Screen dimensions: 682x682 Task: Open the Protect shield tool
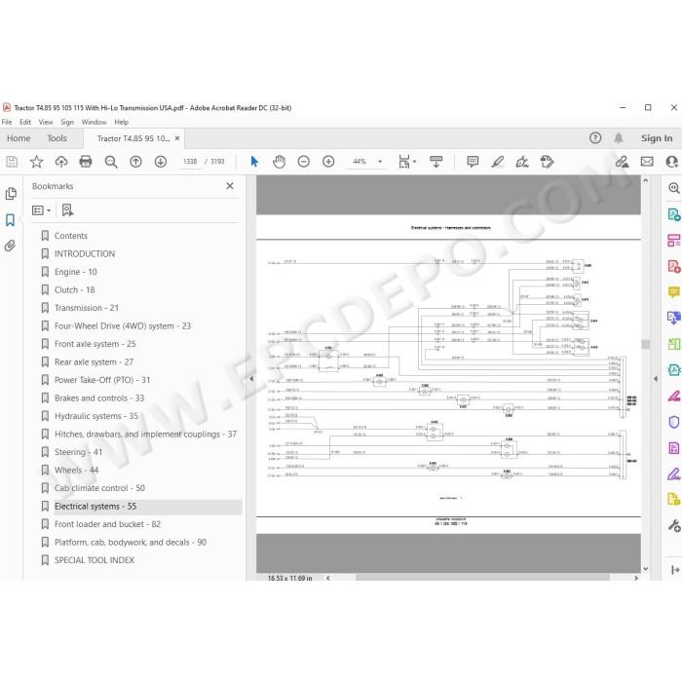pos(674,422)
